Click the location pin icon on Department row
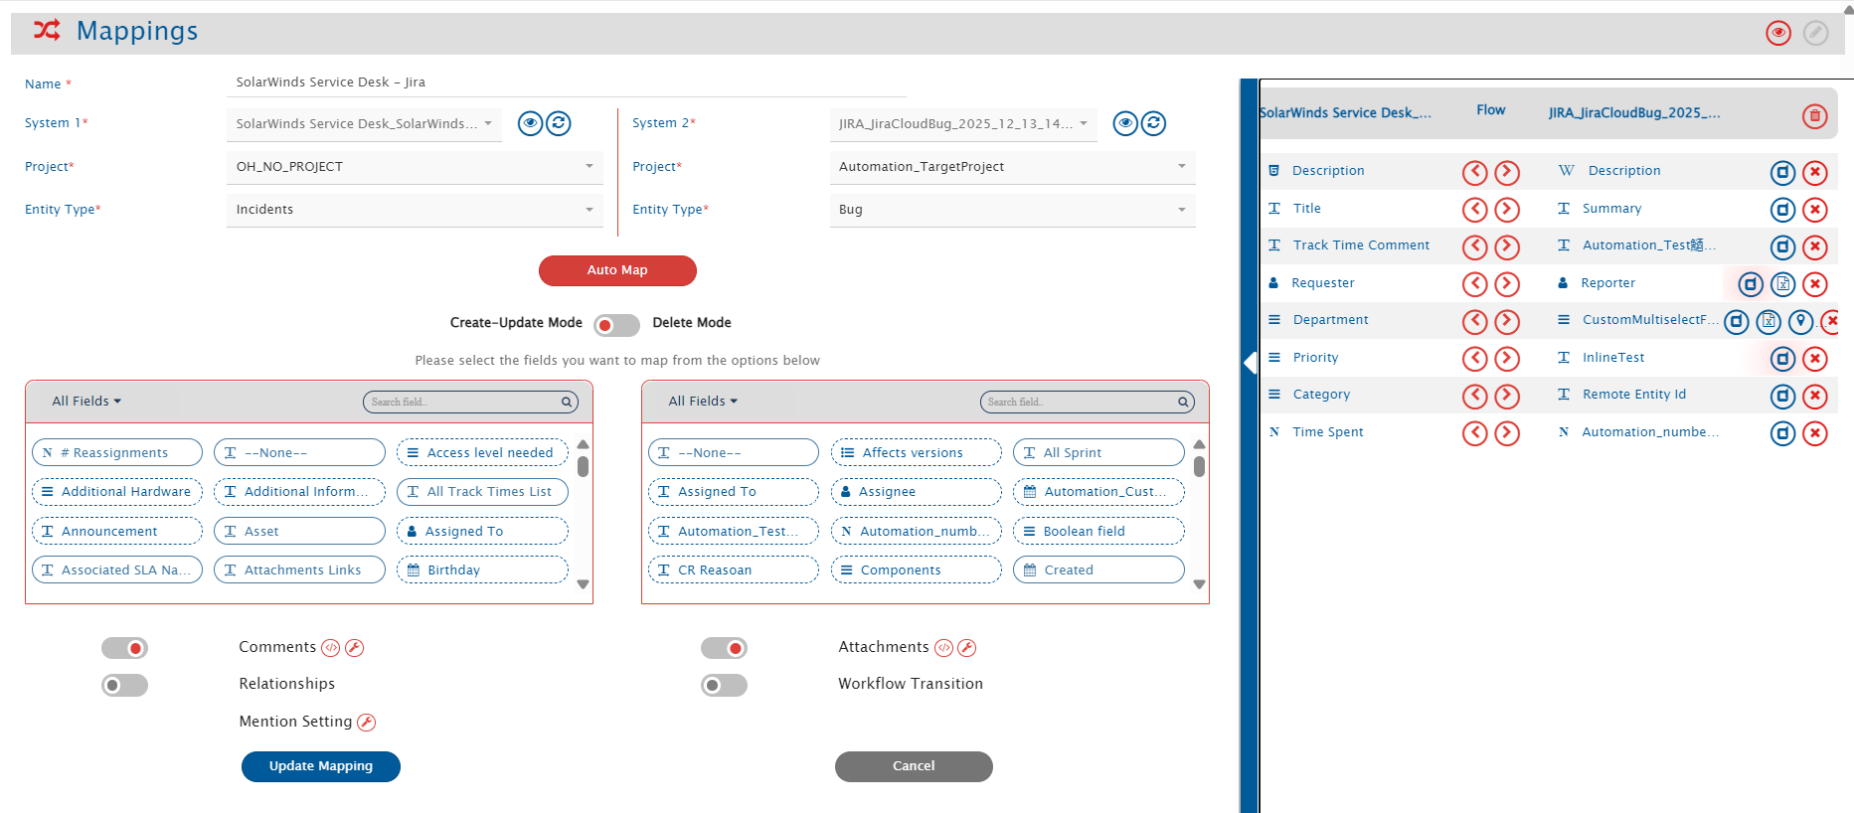1854x813 pixels. pyautogui.click(x=1800, y=322)
